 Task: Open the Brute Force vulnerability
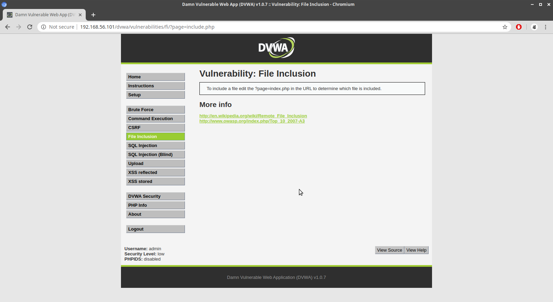pyautogui.click(x=156, y=110)
